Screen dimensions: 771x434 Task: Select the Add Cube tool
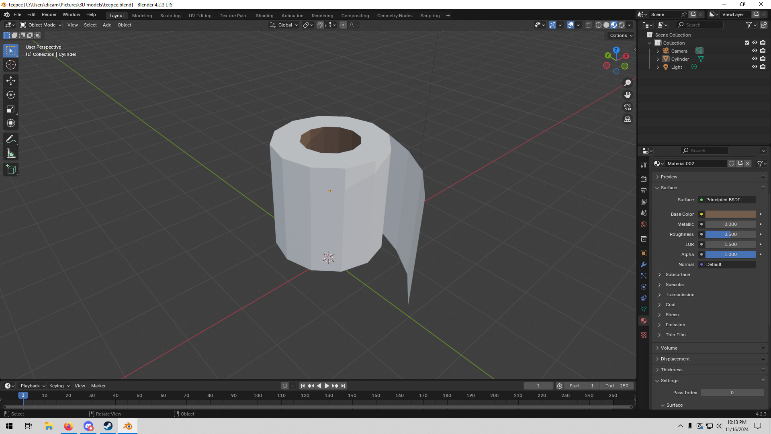coord(11,170)
